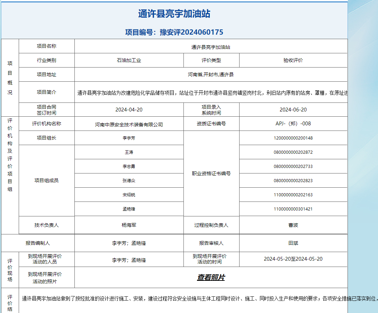The width and height of the screenshot is (378, 313).
Task: Click the 项目名称 label cell
Action: point(46,46)
